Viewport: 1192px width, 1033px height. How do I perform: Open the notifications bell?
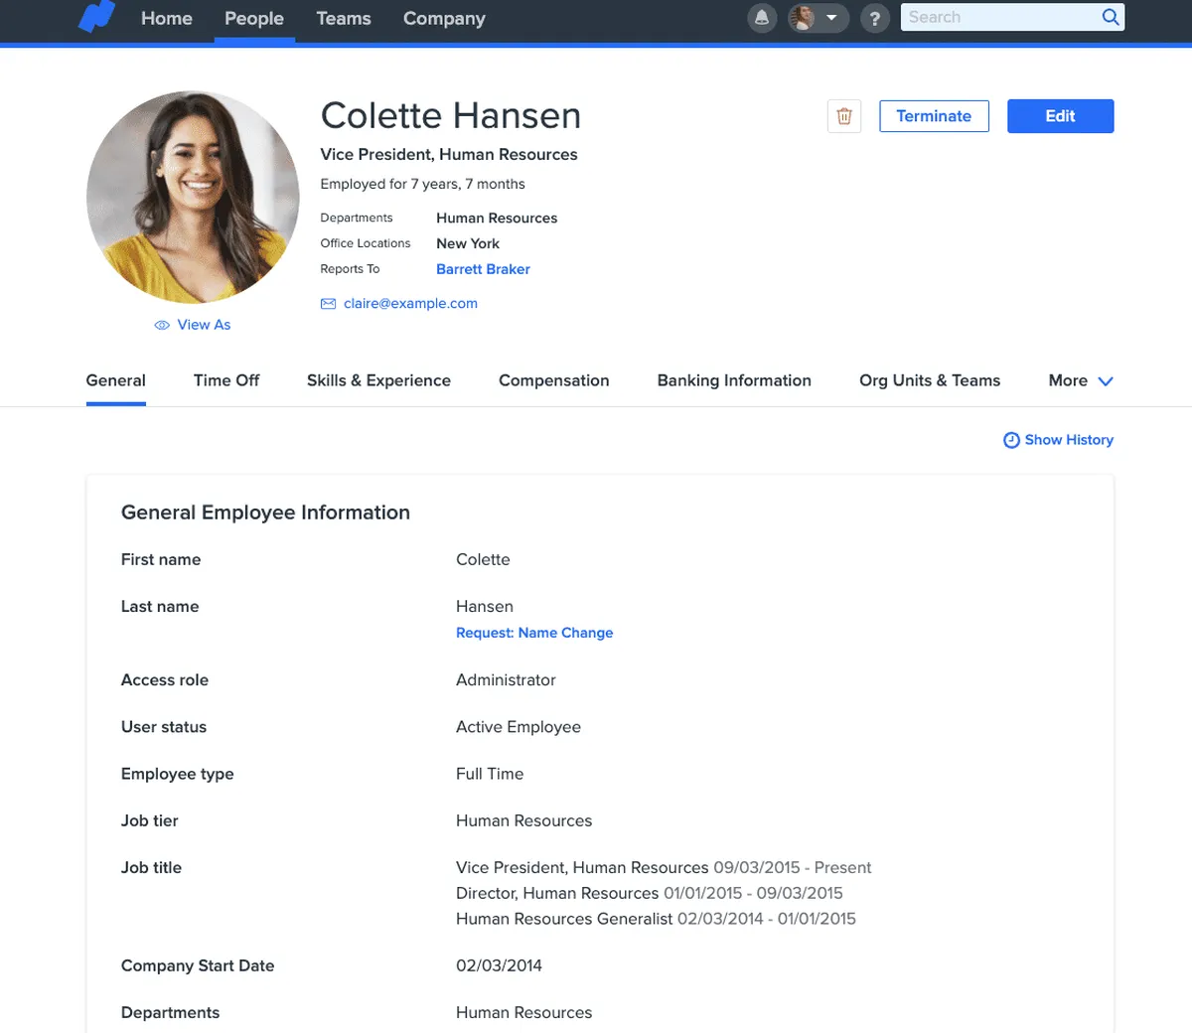coord(762,18)
